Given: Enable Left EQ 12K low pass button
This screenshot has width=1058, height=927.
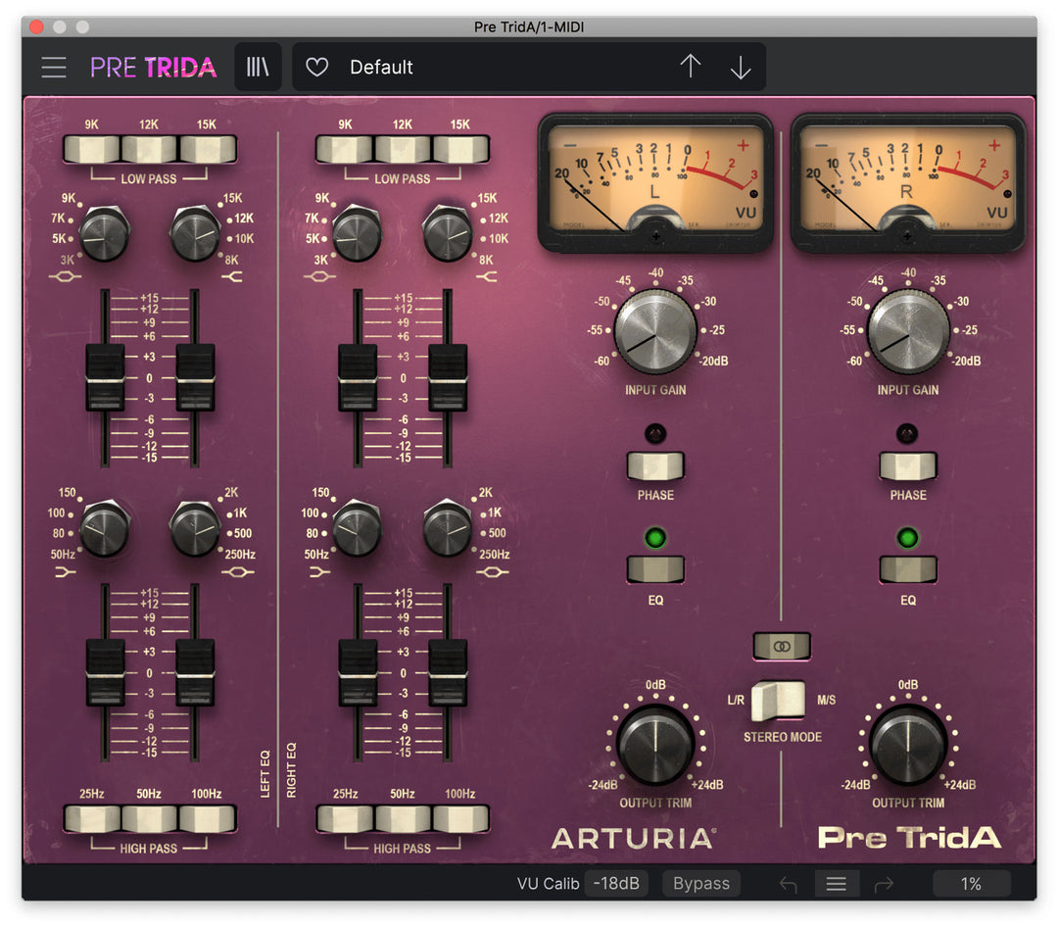Looking at the screenshot, I should [x=149, y=149].
